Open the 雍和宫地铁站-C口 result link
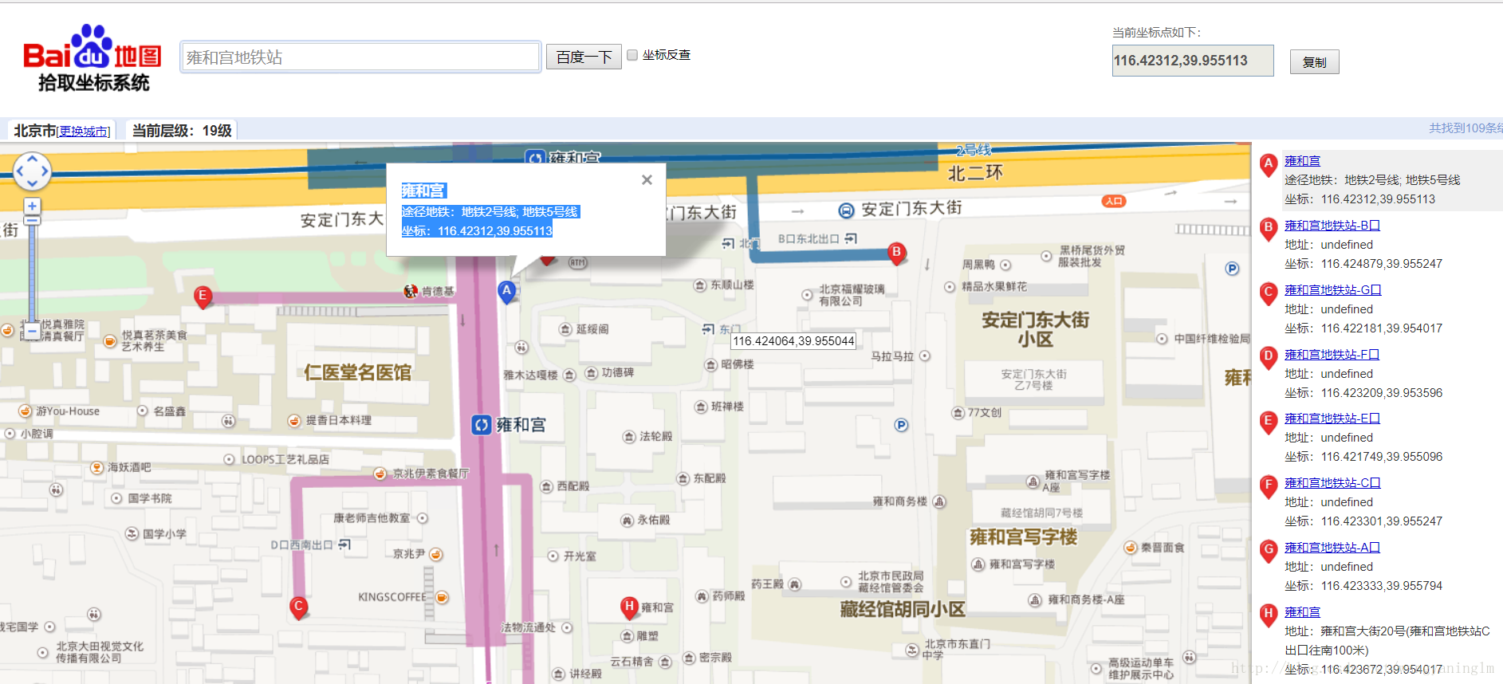The width and height of the screenshot is (1503, 684). click(x=1332, y=483)
